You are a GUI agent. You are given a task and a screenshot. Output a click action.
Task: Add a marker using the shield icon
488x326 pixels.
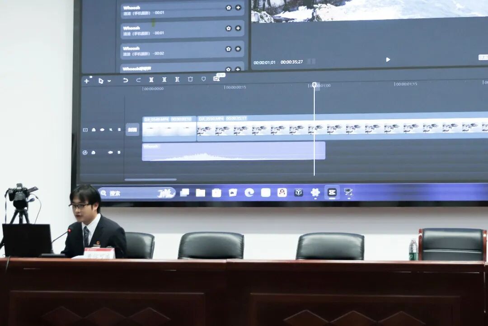click(x=203, y=79)
